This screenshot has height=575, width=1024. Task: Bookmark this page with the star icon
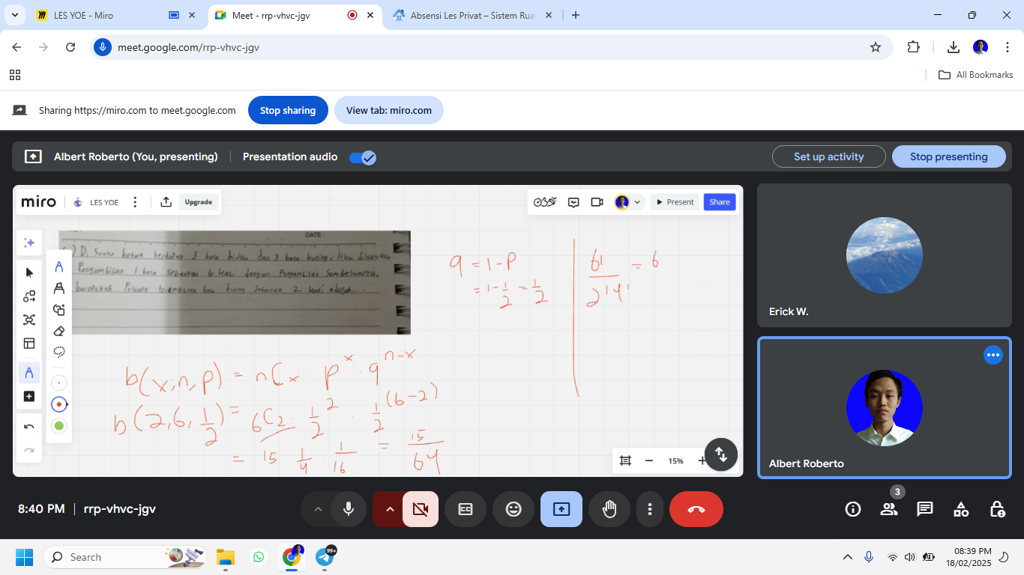click(x=876, y=47)
